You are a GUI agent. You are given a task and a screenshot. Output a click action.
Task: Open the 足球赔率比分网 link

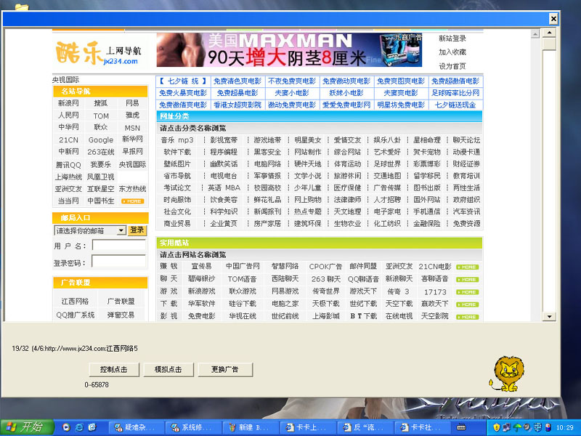click(455, 93)
